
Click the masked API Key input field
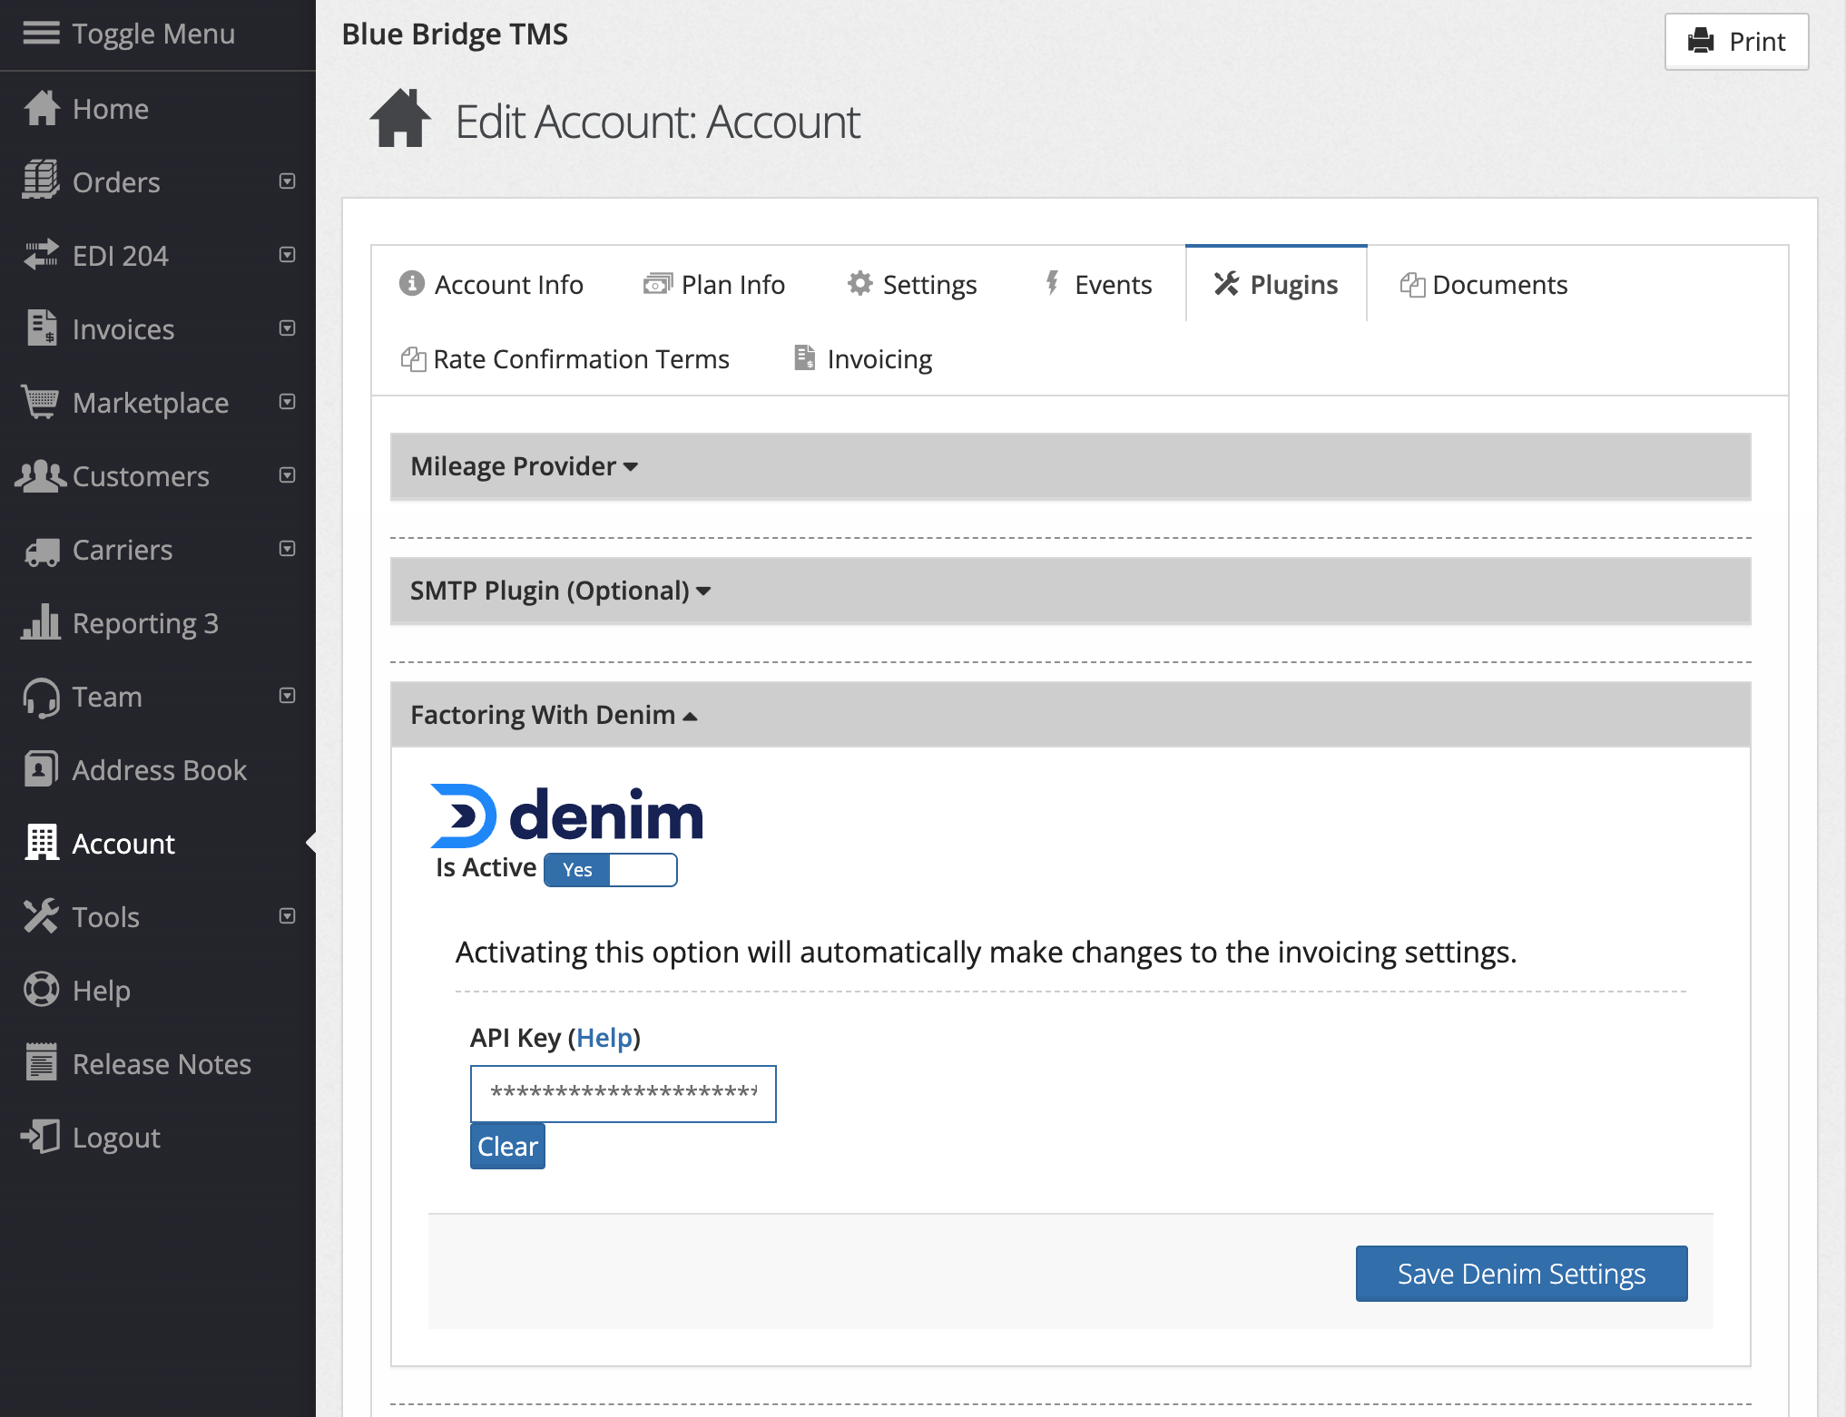(624, 1093)
